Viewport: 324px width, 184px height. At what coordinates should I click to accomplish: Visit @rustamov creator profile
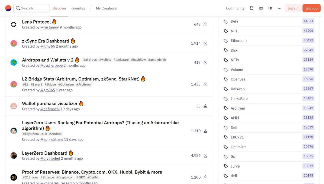click(x=49, y=27)
